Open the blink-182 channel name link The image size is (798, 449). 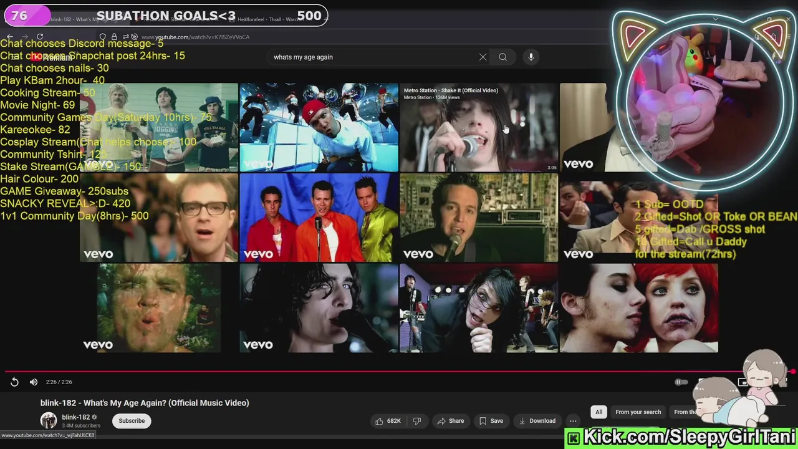(76, 417)
